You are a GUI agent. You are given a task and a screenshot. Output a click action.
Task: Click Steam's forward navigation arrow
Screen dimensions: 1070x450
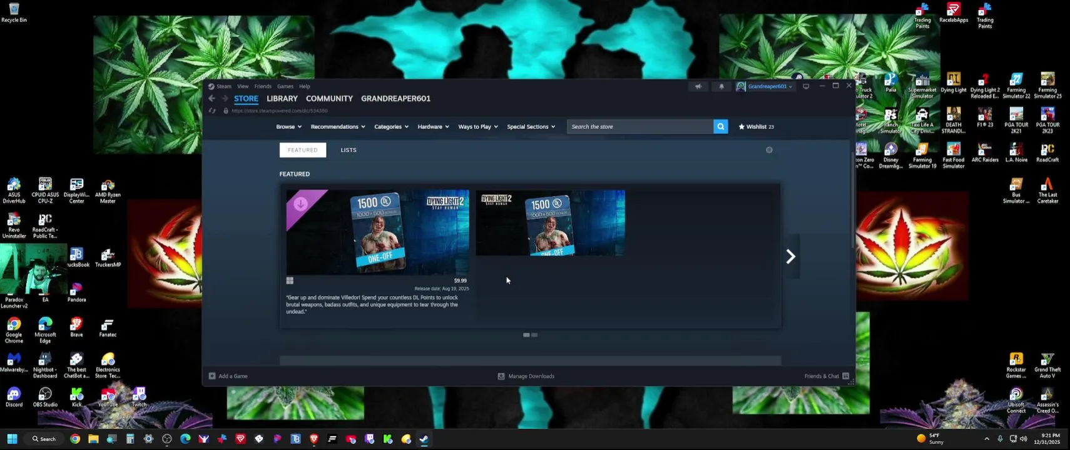(x=225, y=98)
